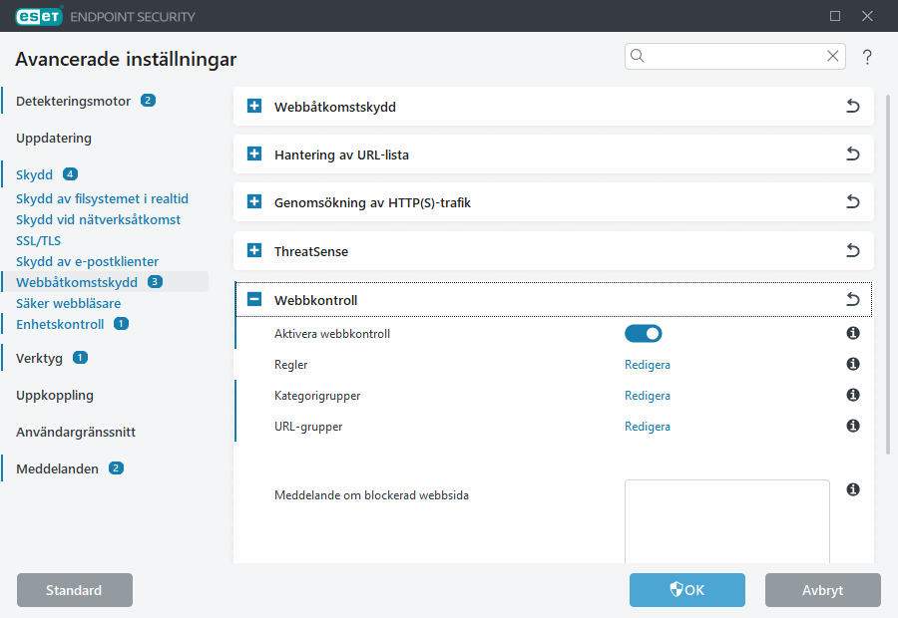Disable the Aktivera webbkontroll toggle
898x618 pixels.
click(643, 334)
